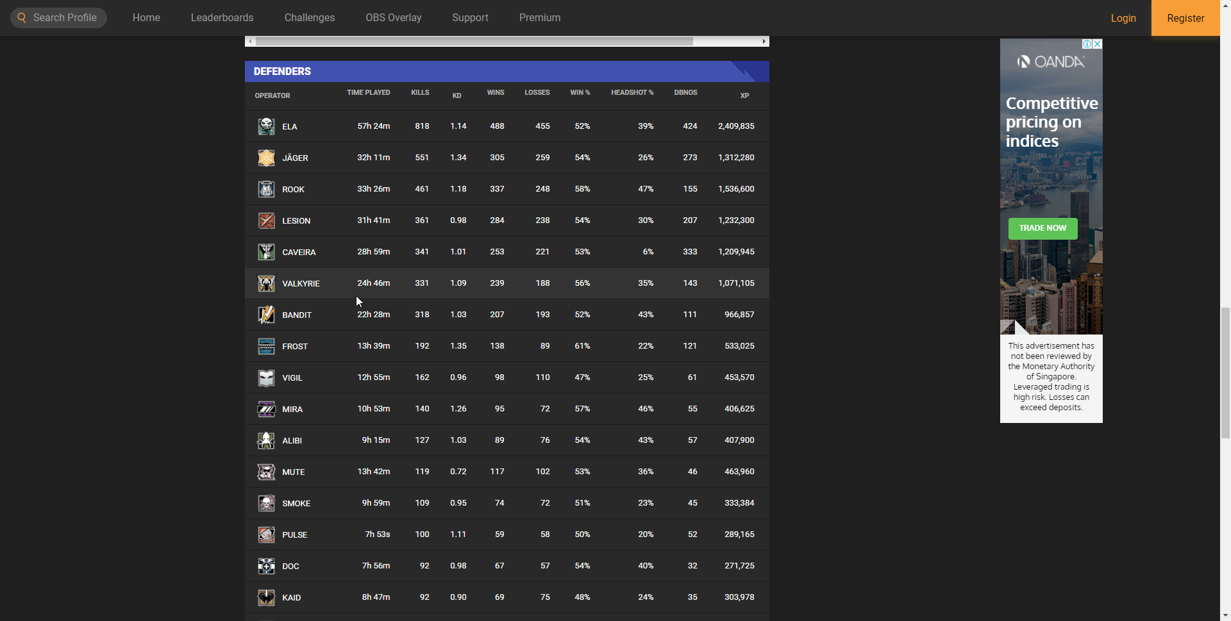The height and width of the screenshot is (621, 1231).
Task: Sort by the KILLS column header
Action: 420,92
